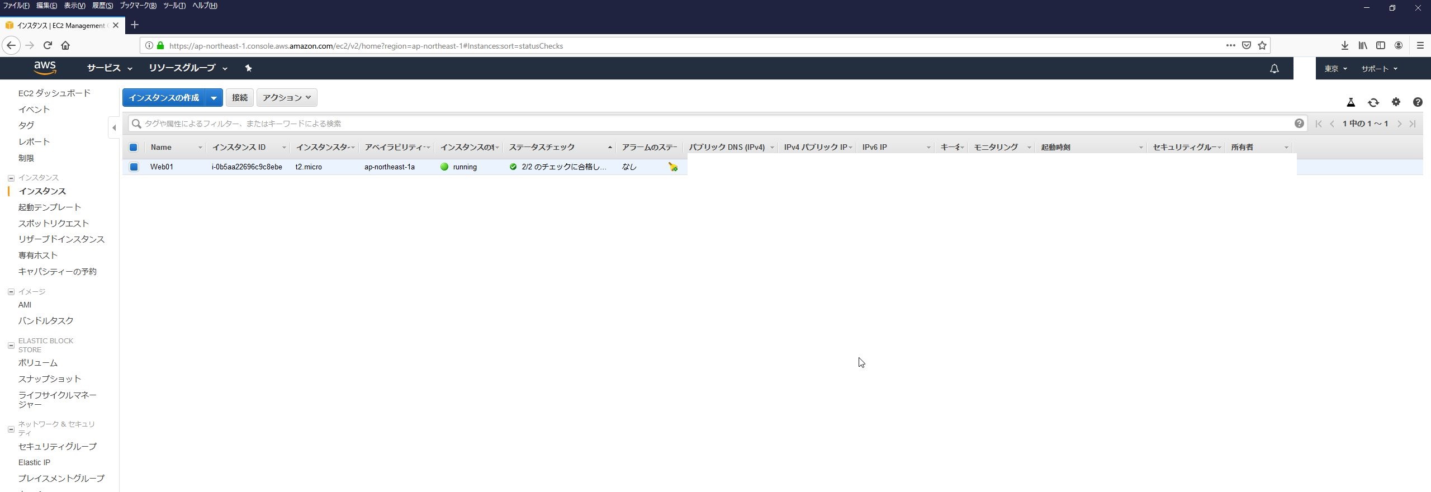Open the サポート dropdown
1431x492 pixels.
[1379, 69]
